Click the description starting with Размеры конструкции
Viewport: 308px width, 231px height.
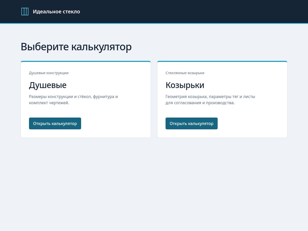pos(73,100)
